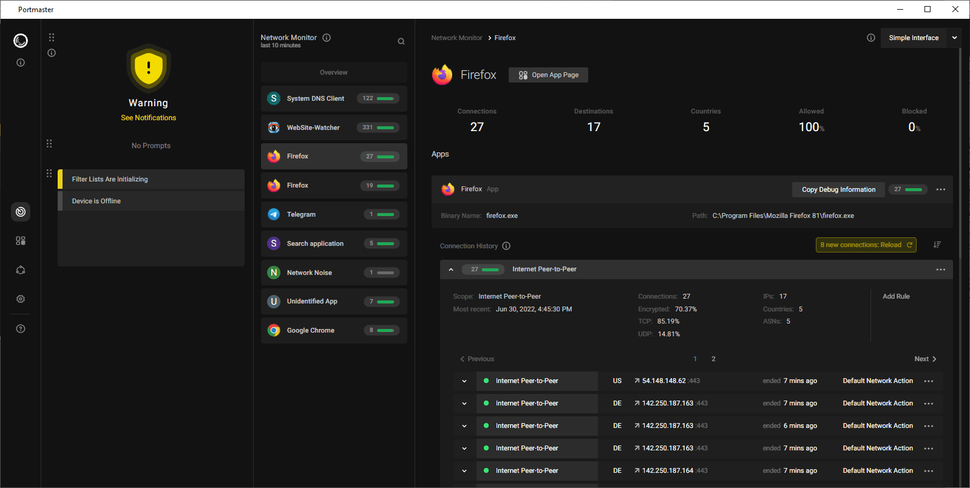Click the info icon beside Simple Interface
The height and width of the screenshot is (488, 970).
[871, 38]
